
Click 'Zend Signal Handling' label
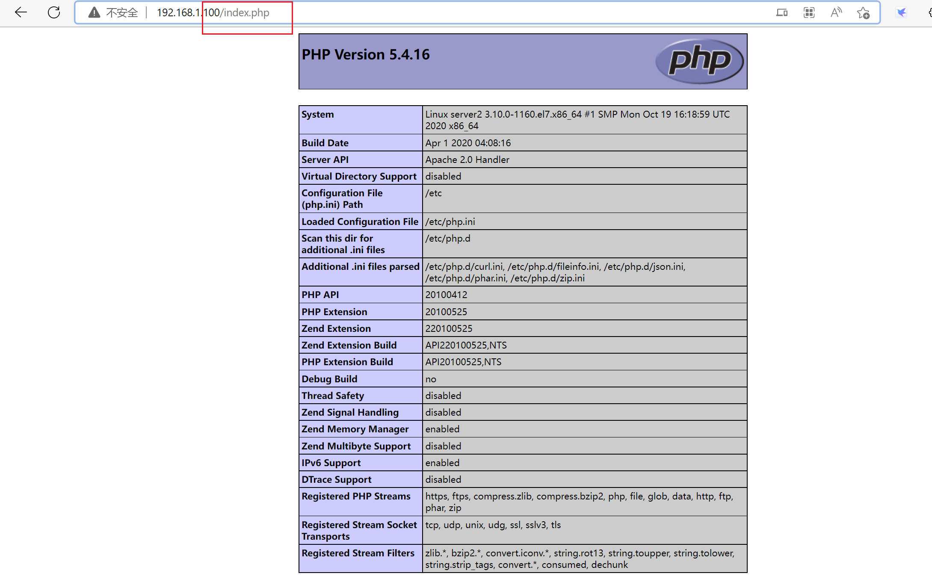point(350,412)
